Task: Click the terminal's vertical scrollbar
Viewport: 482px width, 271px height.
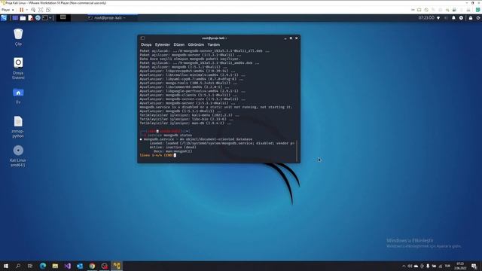Action: (297, 151)
